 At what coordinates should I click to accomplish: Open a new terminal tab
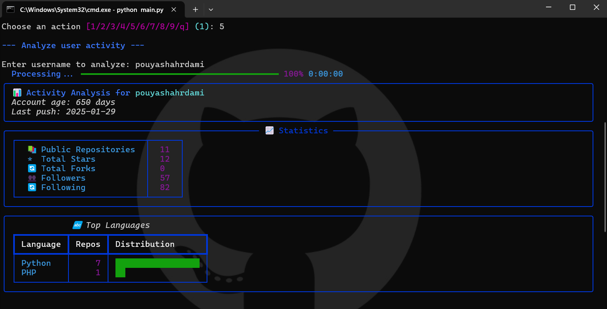[195, 9]
